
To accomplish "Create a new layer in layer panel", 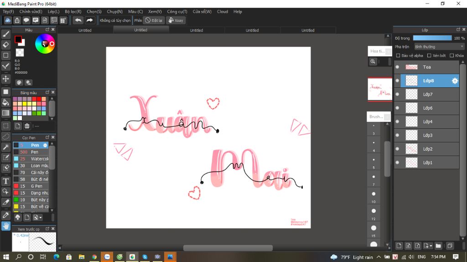I will [x=399, y=246].
